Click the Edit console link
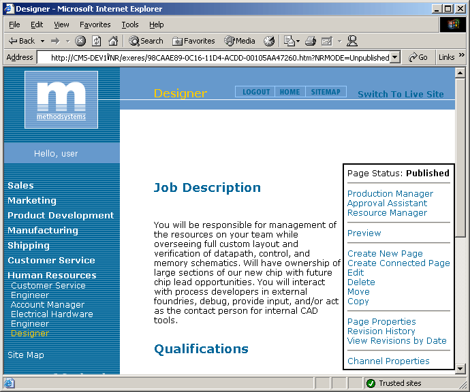Viewport: 470px width, 392px height. 356,273
